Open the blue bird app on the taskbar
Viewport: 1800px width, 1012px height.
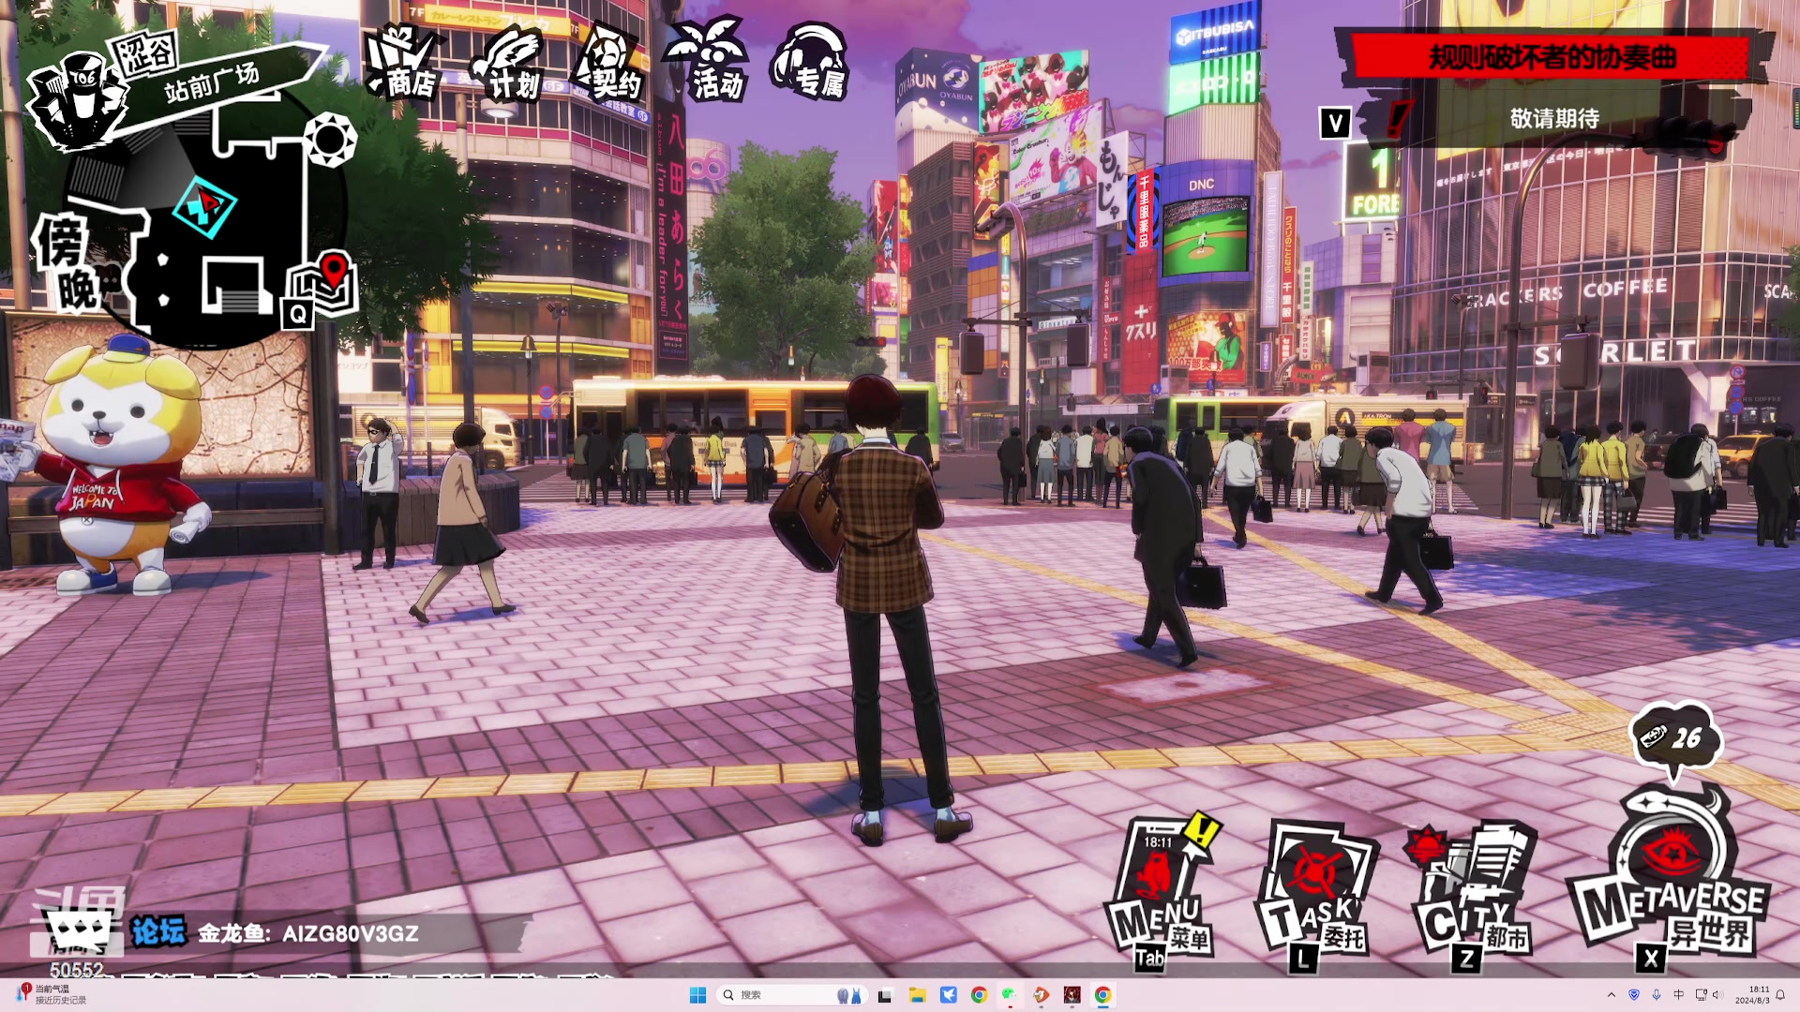(948, 995)
